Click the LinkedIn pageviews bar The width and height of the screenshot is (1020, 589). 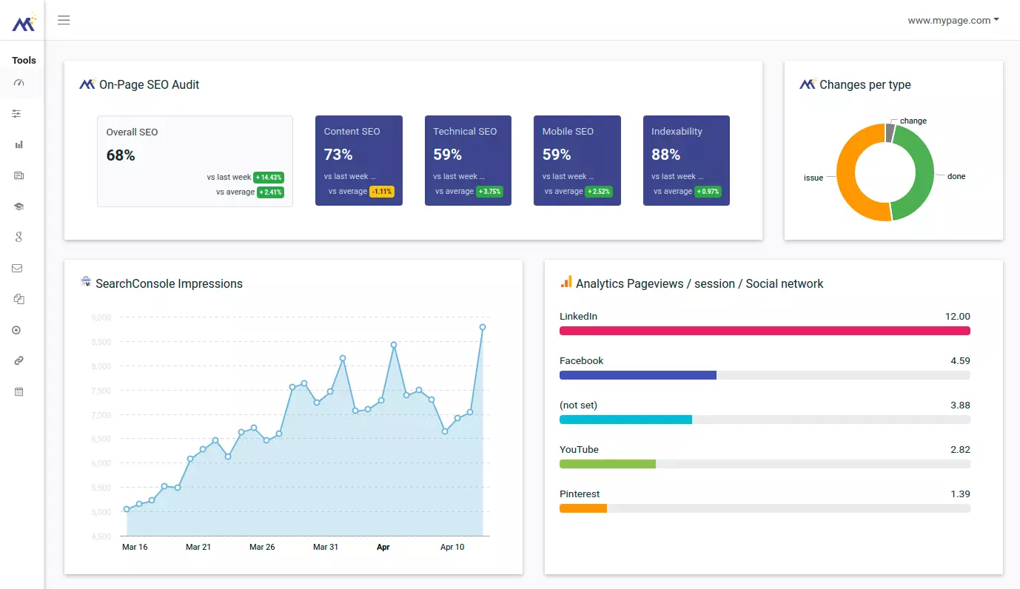coord(765,331)
